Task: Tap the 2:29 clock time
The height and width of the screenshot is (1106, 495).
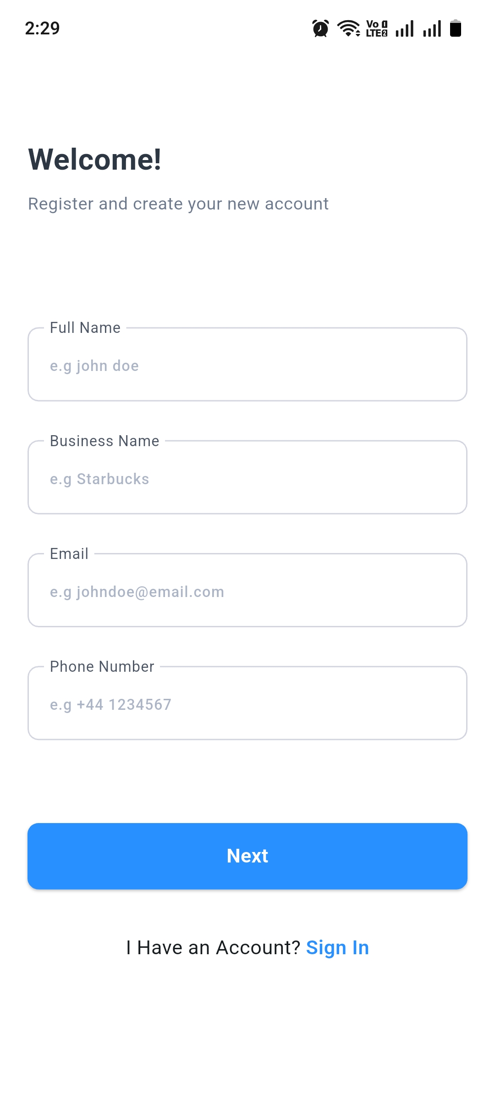Action: point(42,28)
